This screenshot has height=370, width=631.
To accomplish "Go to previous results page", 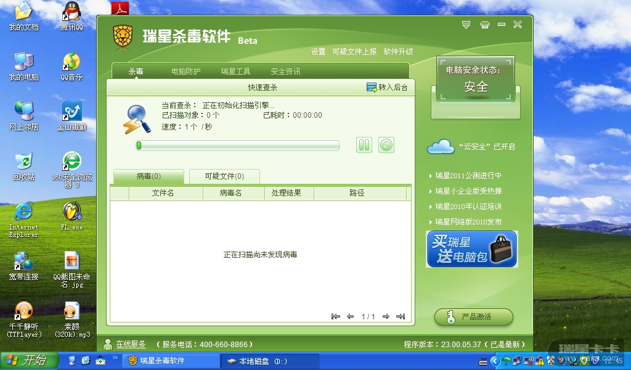I will [351, 316].
